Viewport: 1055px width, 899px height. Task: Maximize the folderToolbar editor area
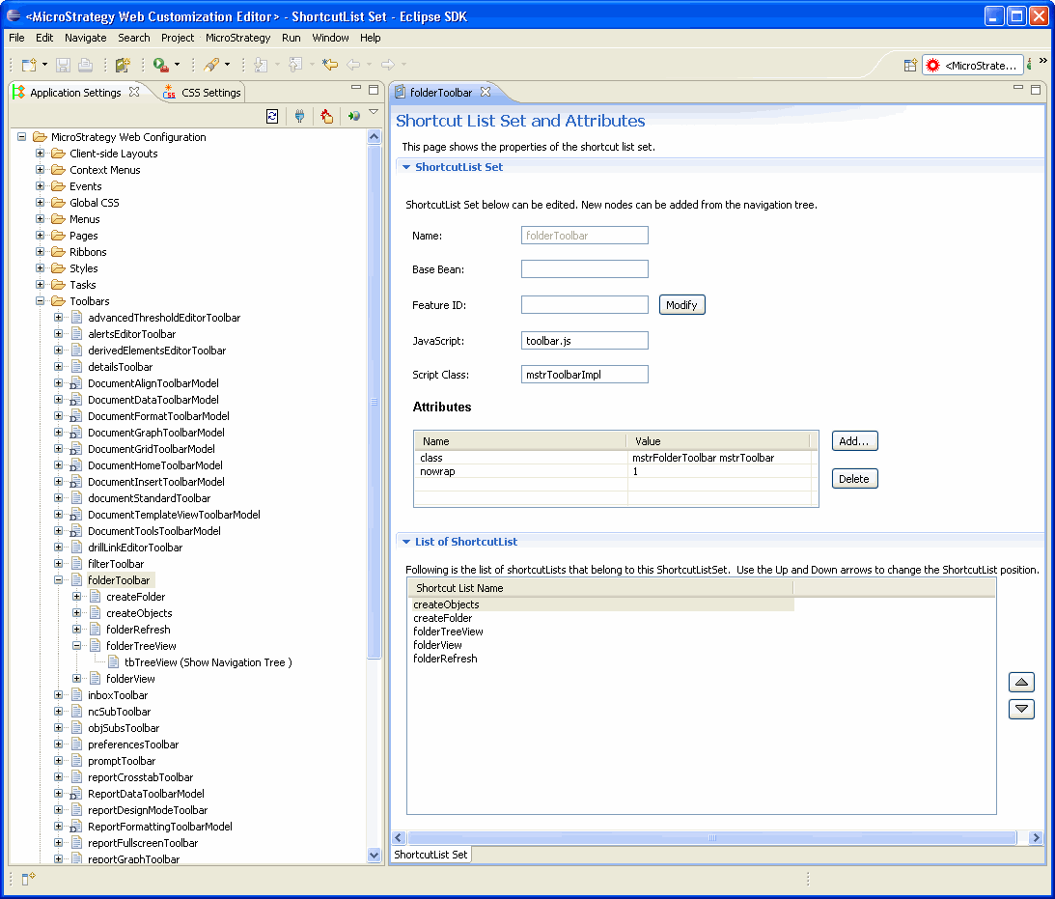[1036, 89]
